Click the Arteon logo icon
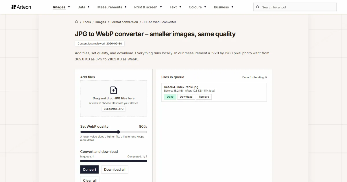This screenshot has width=347, height=182. [13, 7]
